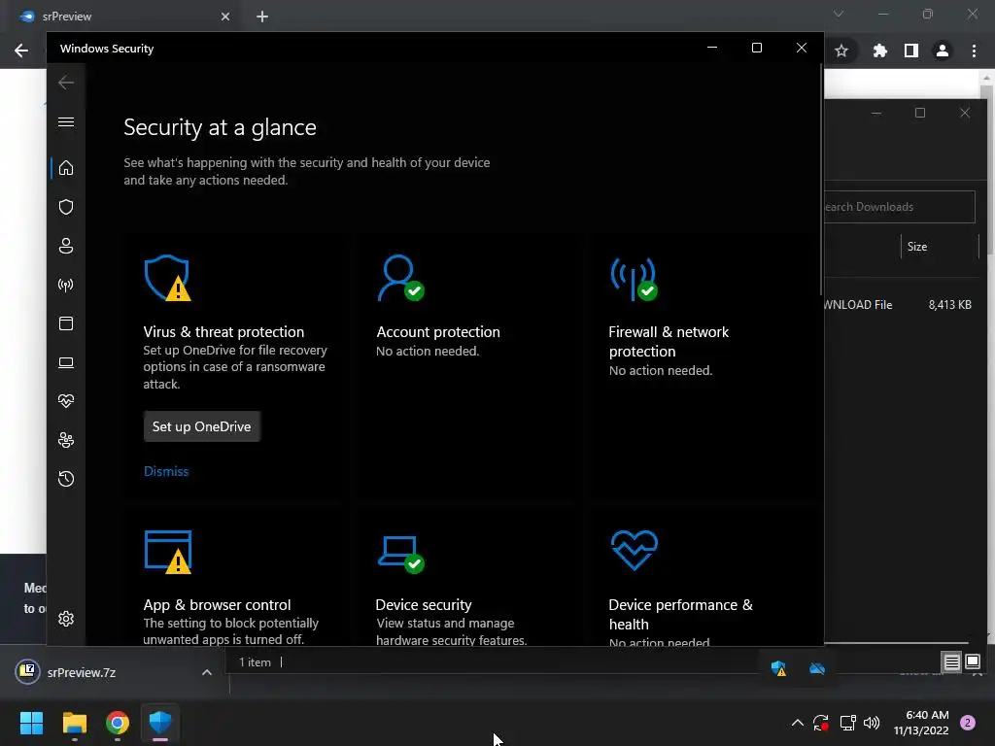The image size is (995, 746).
Task: Dismiss the OneDrive recommendation
Action: click(166, 471)
